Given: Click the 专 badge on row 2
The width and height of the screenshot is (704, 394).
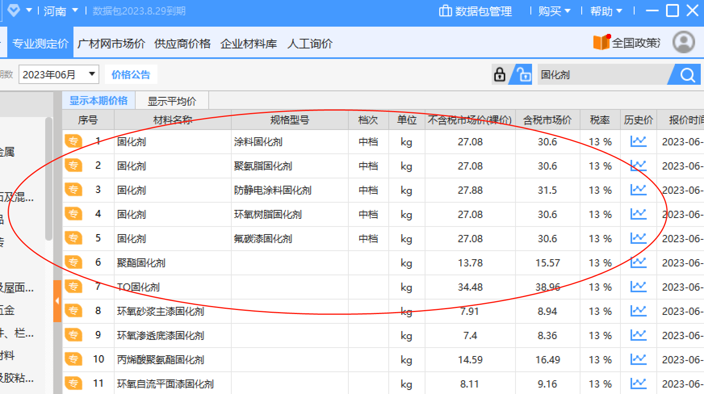Looking at the screenshot, I should (73, 166).
